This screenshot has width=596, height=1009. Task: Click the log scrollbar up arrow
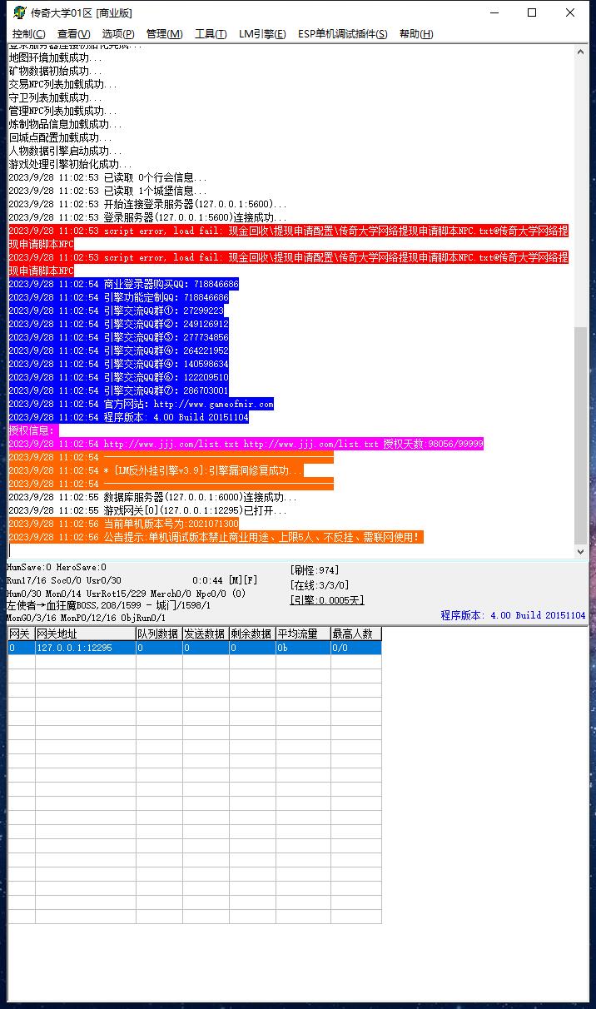click(581, 52)
